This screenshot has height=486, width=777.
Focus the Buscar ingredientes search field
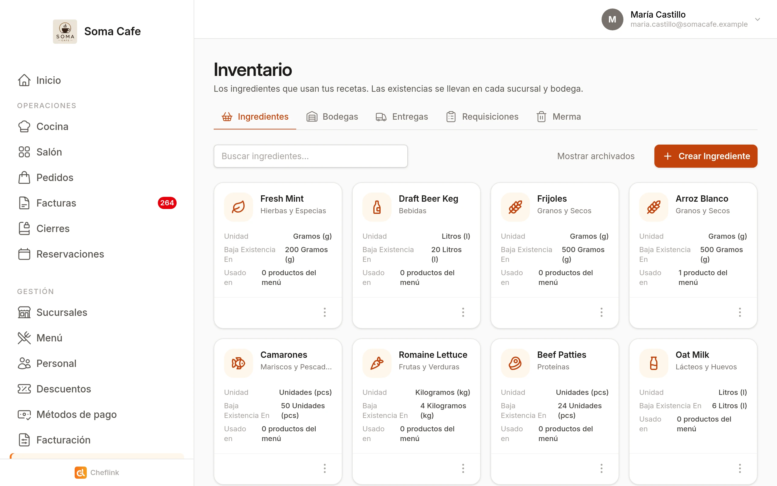(x=310, y=156)
